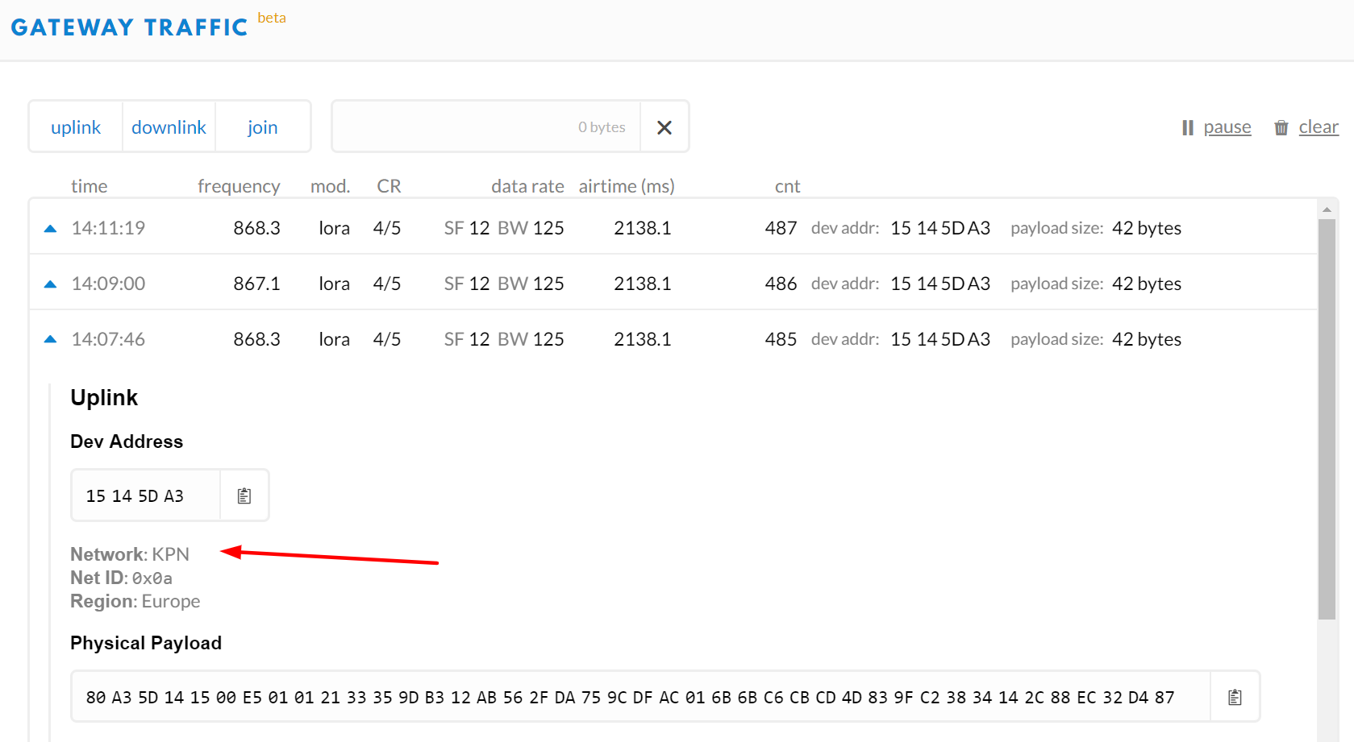This screenshot has width=1354, height=742.
Task: Click the scrollbar up arrow
Action: point(1327,209)
